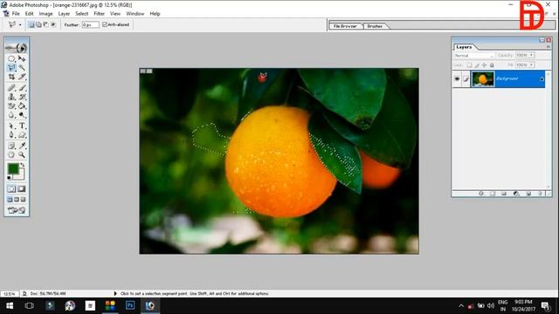Open the Filter menu
This screenshot has width=559, height=314.
coord(99,14)
